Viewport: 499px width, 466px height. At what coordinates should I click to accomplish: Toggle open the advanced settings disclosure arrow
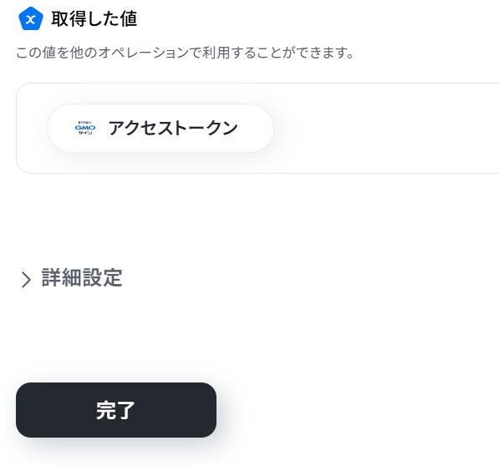[26, 280]
